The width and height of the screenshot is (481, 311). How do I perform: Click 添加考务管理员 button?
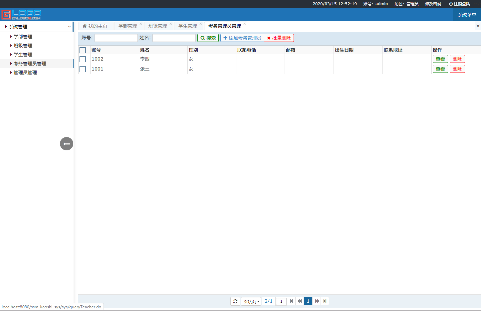242,38
